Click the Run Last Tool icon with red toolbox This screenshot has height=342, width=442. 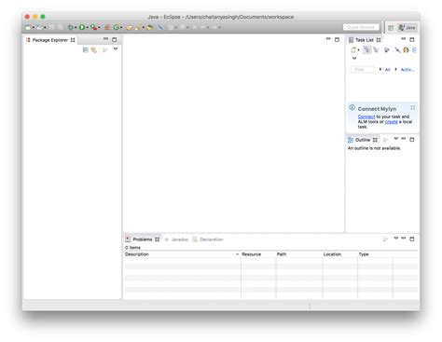(x=93, y=28)
